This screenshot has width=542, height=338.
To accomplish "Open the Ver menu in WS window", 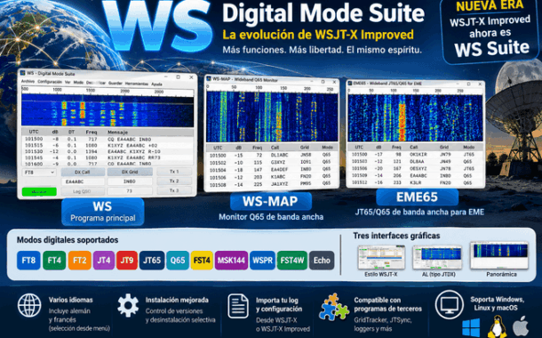I will click(68, 83).
